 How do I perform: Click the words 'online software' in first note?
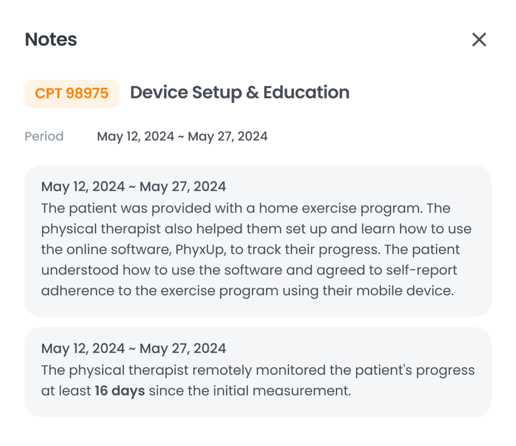point(120,250)
